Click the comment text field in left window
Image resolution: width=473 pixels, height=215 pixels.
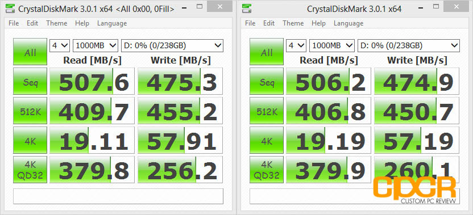point(118,196)
